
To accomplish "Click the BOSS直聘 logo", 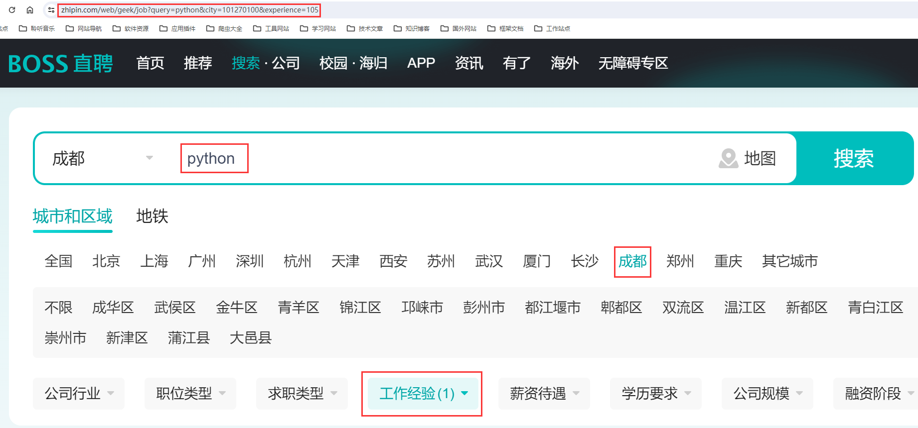I will (x=60, y=64).
